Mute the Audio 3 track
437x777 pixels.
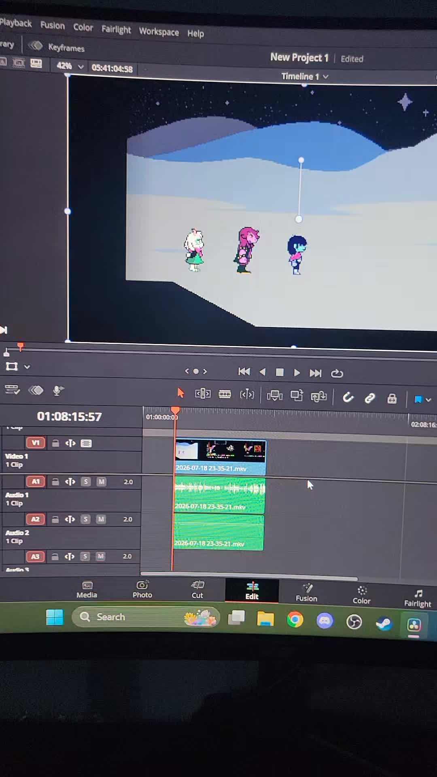(x=100, y=556)
